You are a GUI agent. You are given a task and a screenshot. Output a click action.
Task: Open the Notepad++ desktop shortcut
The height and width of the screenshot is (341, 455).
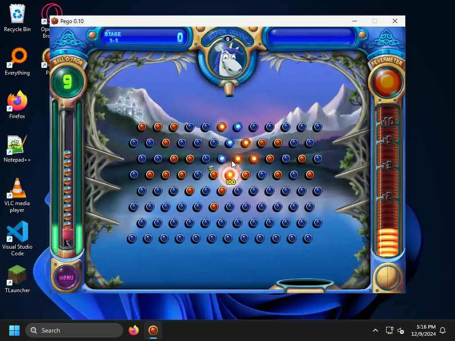click(17, 148)
